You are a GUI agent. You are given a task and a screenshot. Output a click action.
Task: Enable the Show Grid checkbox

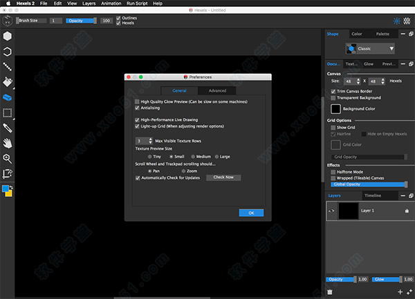coord(333,128)
